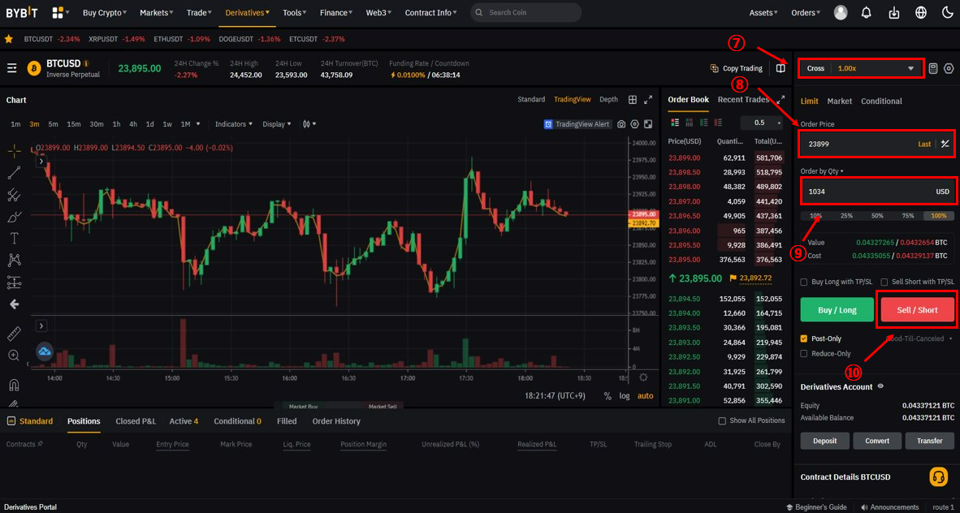Set quantity slider to 75%
Screen dimensions: 960x513
click(x=908, y=215)
